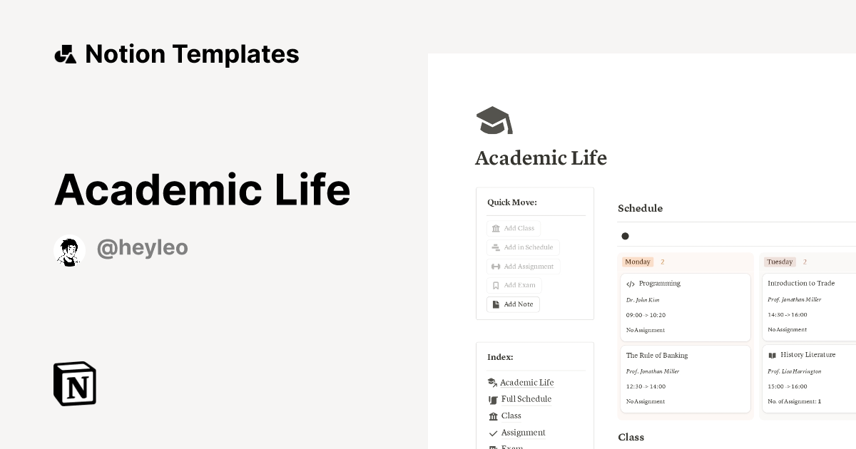856x449 pixels.
Task: Collapse the Tuesday schedule group
Action: pos(780,262)
